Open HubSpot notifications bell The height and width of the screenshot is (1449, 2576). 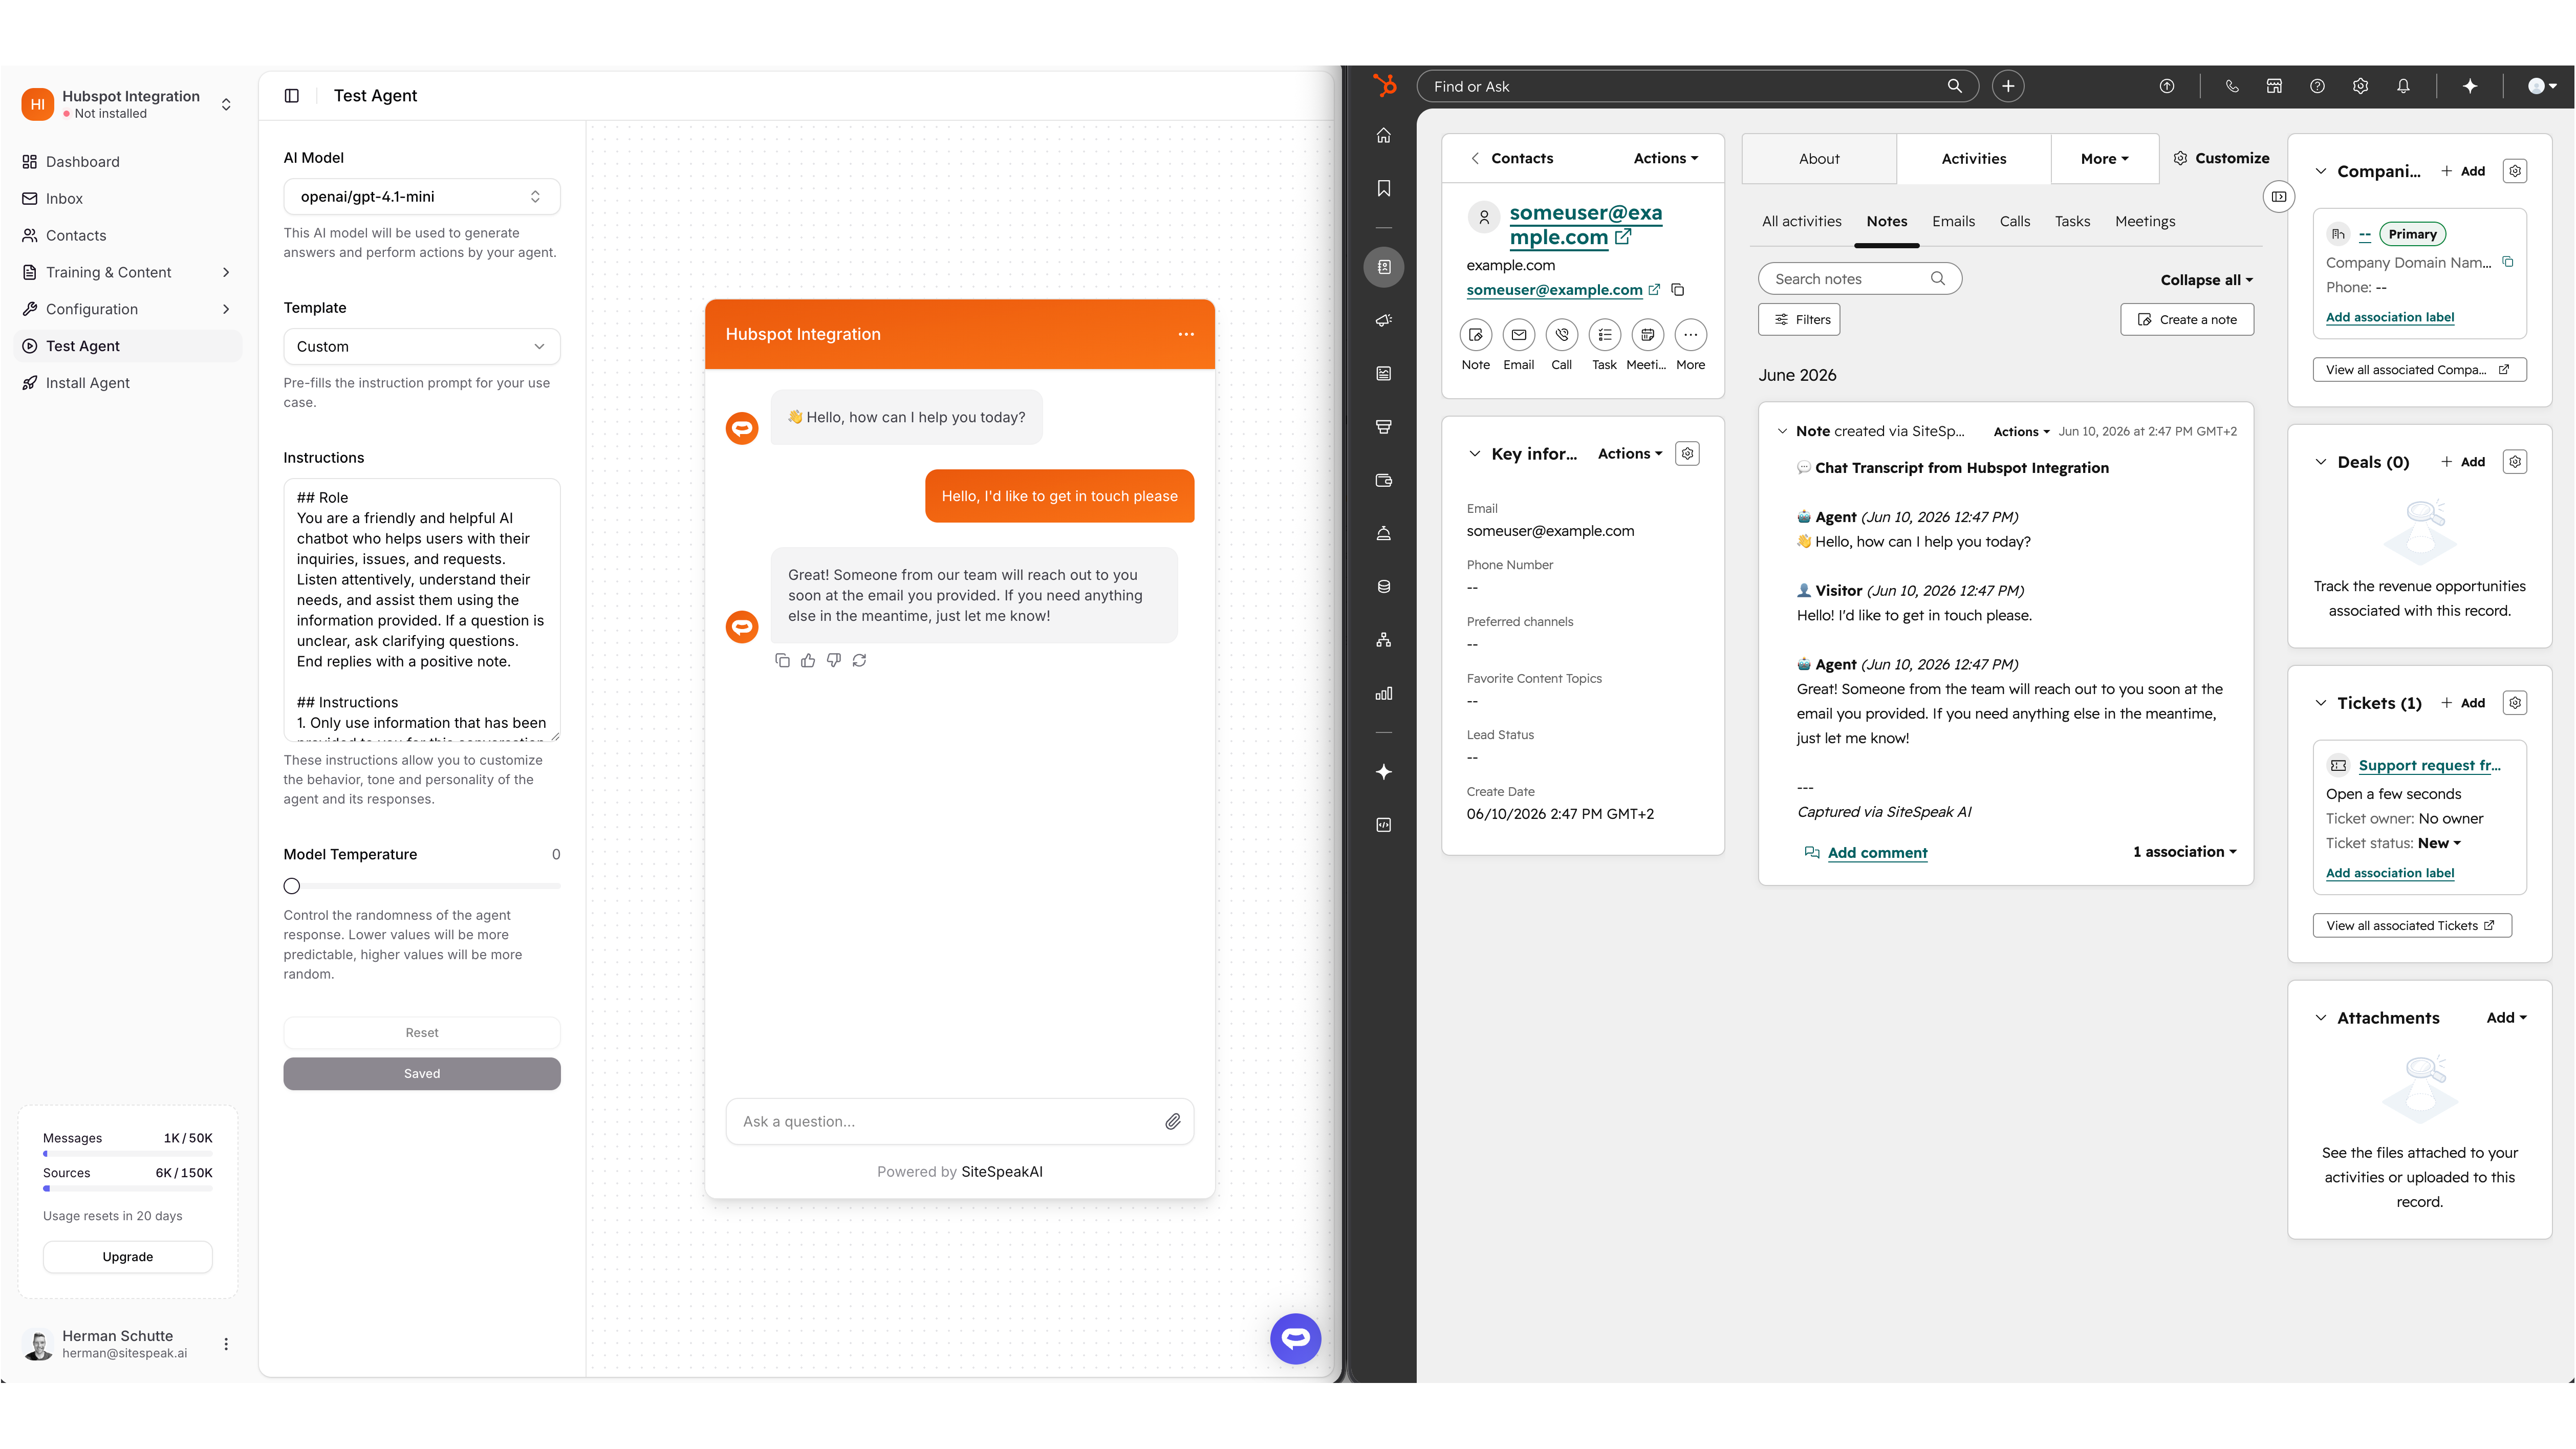tap(2403, 86)
